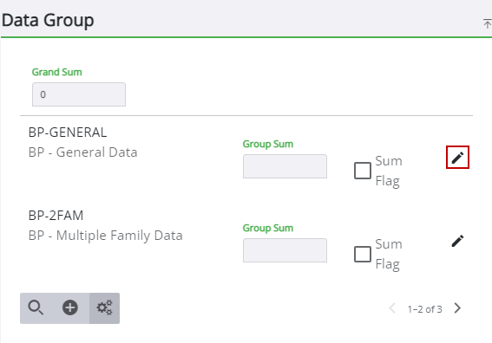Go to next page of results

[x=457, y=308]
